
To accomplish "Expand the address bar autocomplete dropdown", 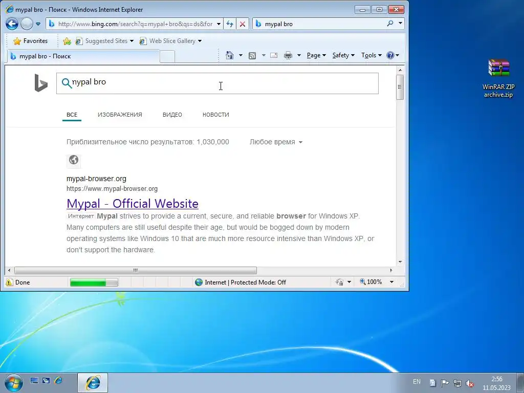I will point(219,24).
